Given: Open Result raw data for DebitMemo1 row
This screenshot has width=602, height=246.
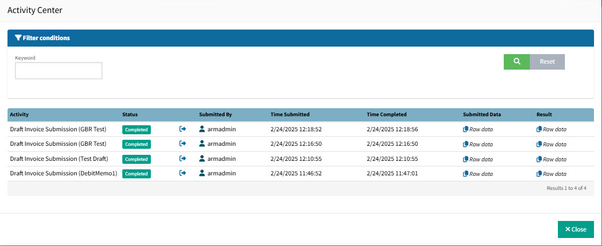Looking at the screenshot, I should click(551, 174).
